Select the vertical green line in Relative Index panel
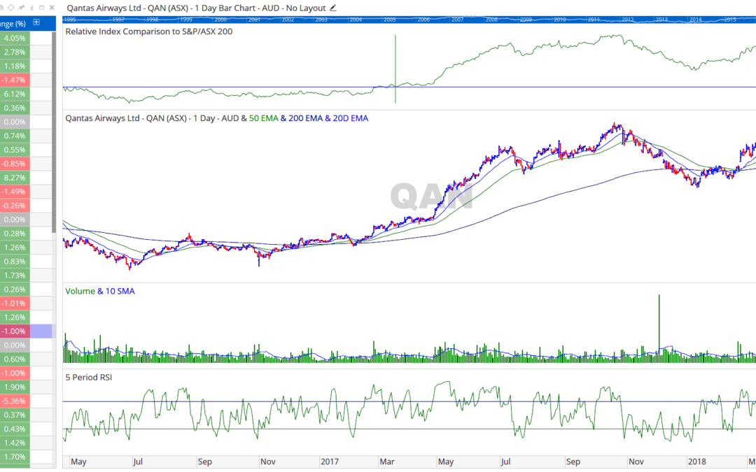The width and height of the screenshot is (756, 472). tap(395, 69)
